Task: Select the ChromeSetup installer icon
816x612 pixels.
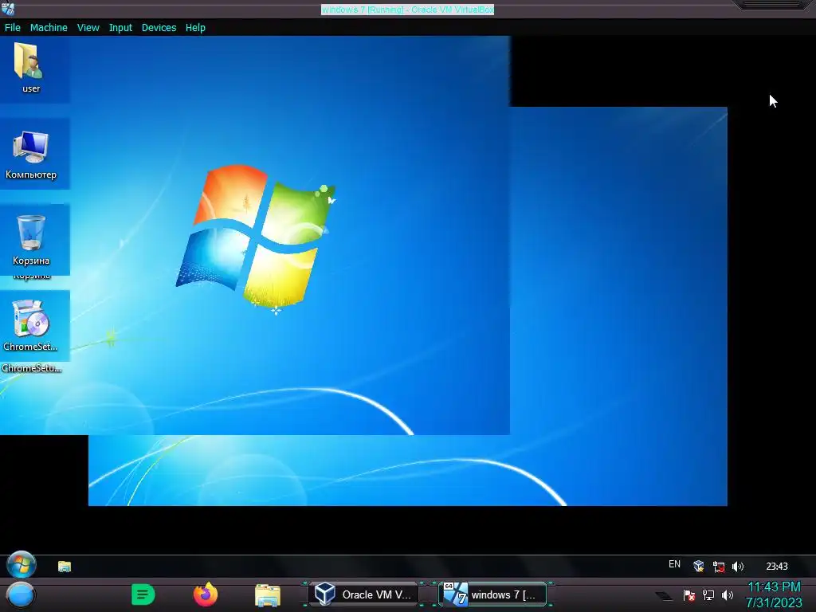Action: 31,326
